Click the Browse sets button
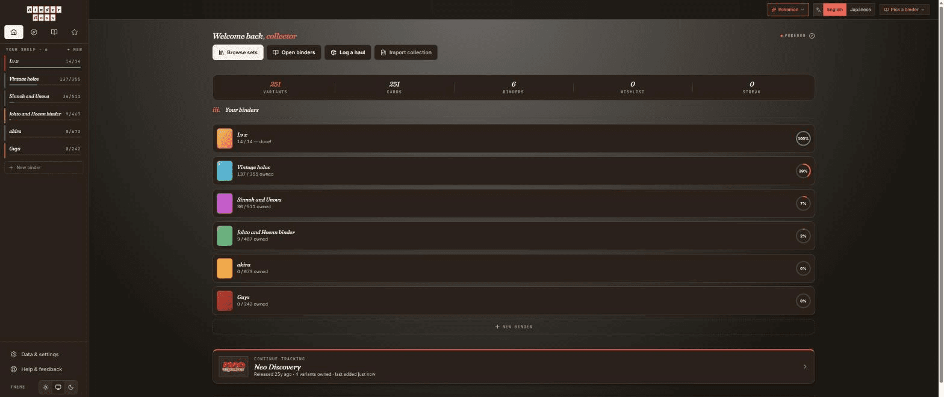Image resolution: width=944 pixels, height=397 pixels. tap(238, 52)
